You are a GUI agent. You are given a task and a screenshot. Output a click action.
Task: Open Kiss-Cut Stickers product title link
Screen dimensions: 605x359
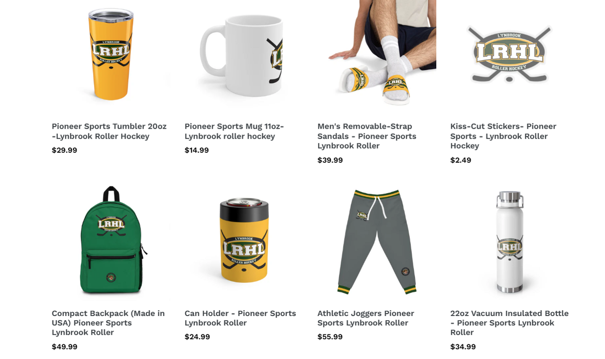pyautogui.click(x=503, y=136)
